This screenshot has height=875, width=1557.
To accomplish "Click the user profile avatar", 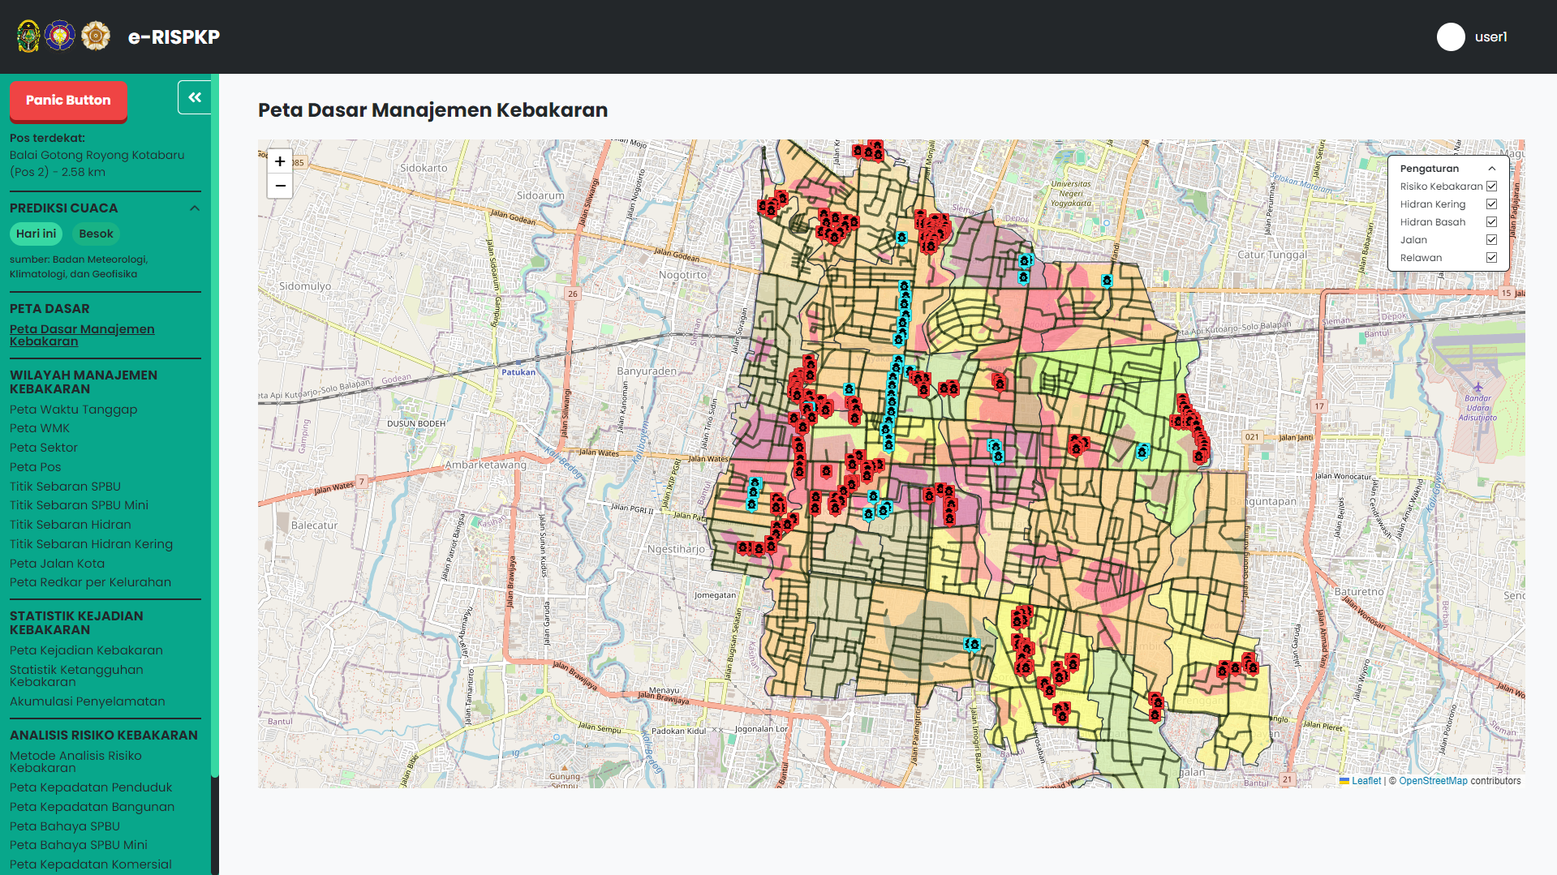I will [x=1450, y=37].
